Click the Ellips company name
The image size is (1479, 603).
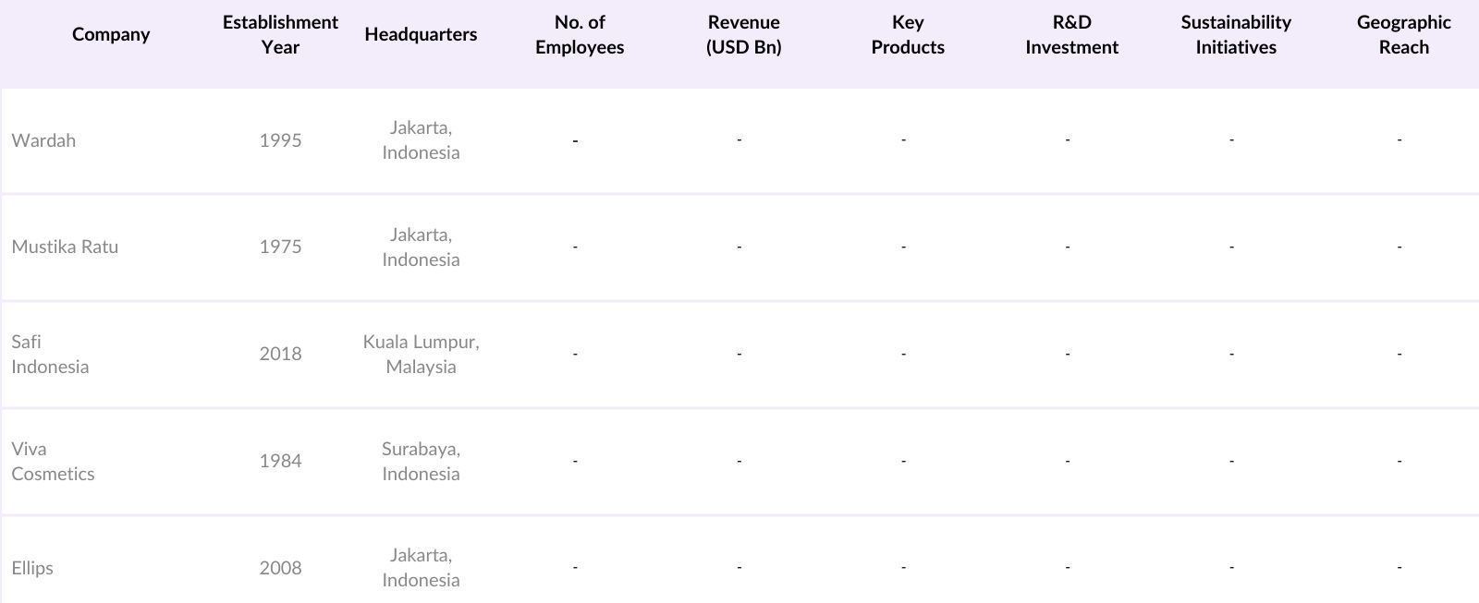(32, 568)
